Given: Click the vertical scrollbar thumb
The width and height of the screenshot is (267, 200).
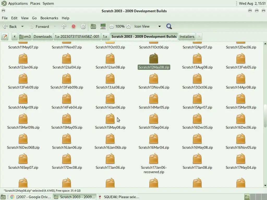Looking at the screenshot, I should click(265, 116).
